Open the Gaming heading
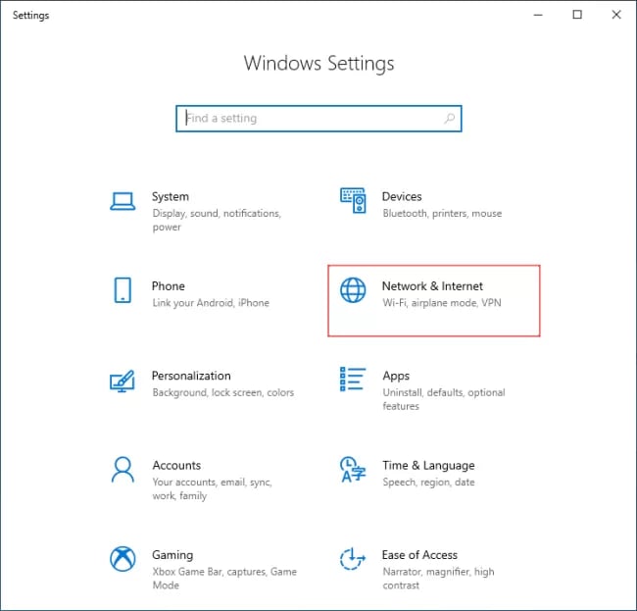The height and width of the screenshot is (611, 637). click(x=172, y=555)
